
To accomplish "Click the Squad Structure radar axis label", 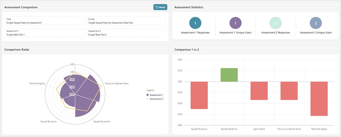I will (48, 121).
